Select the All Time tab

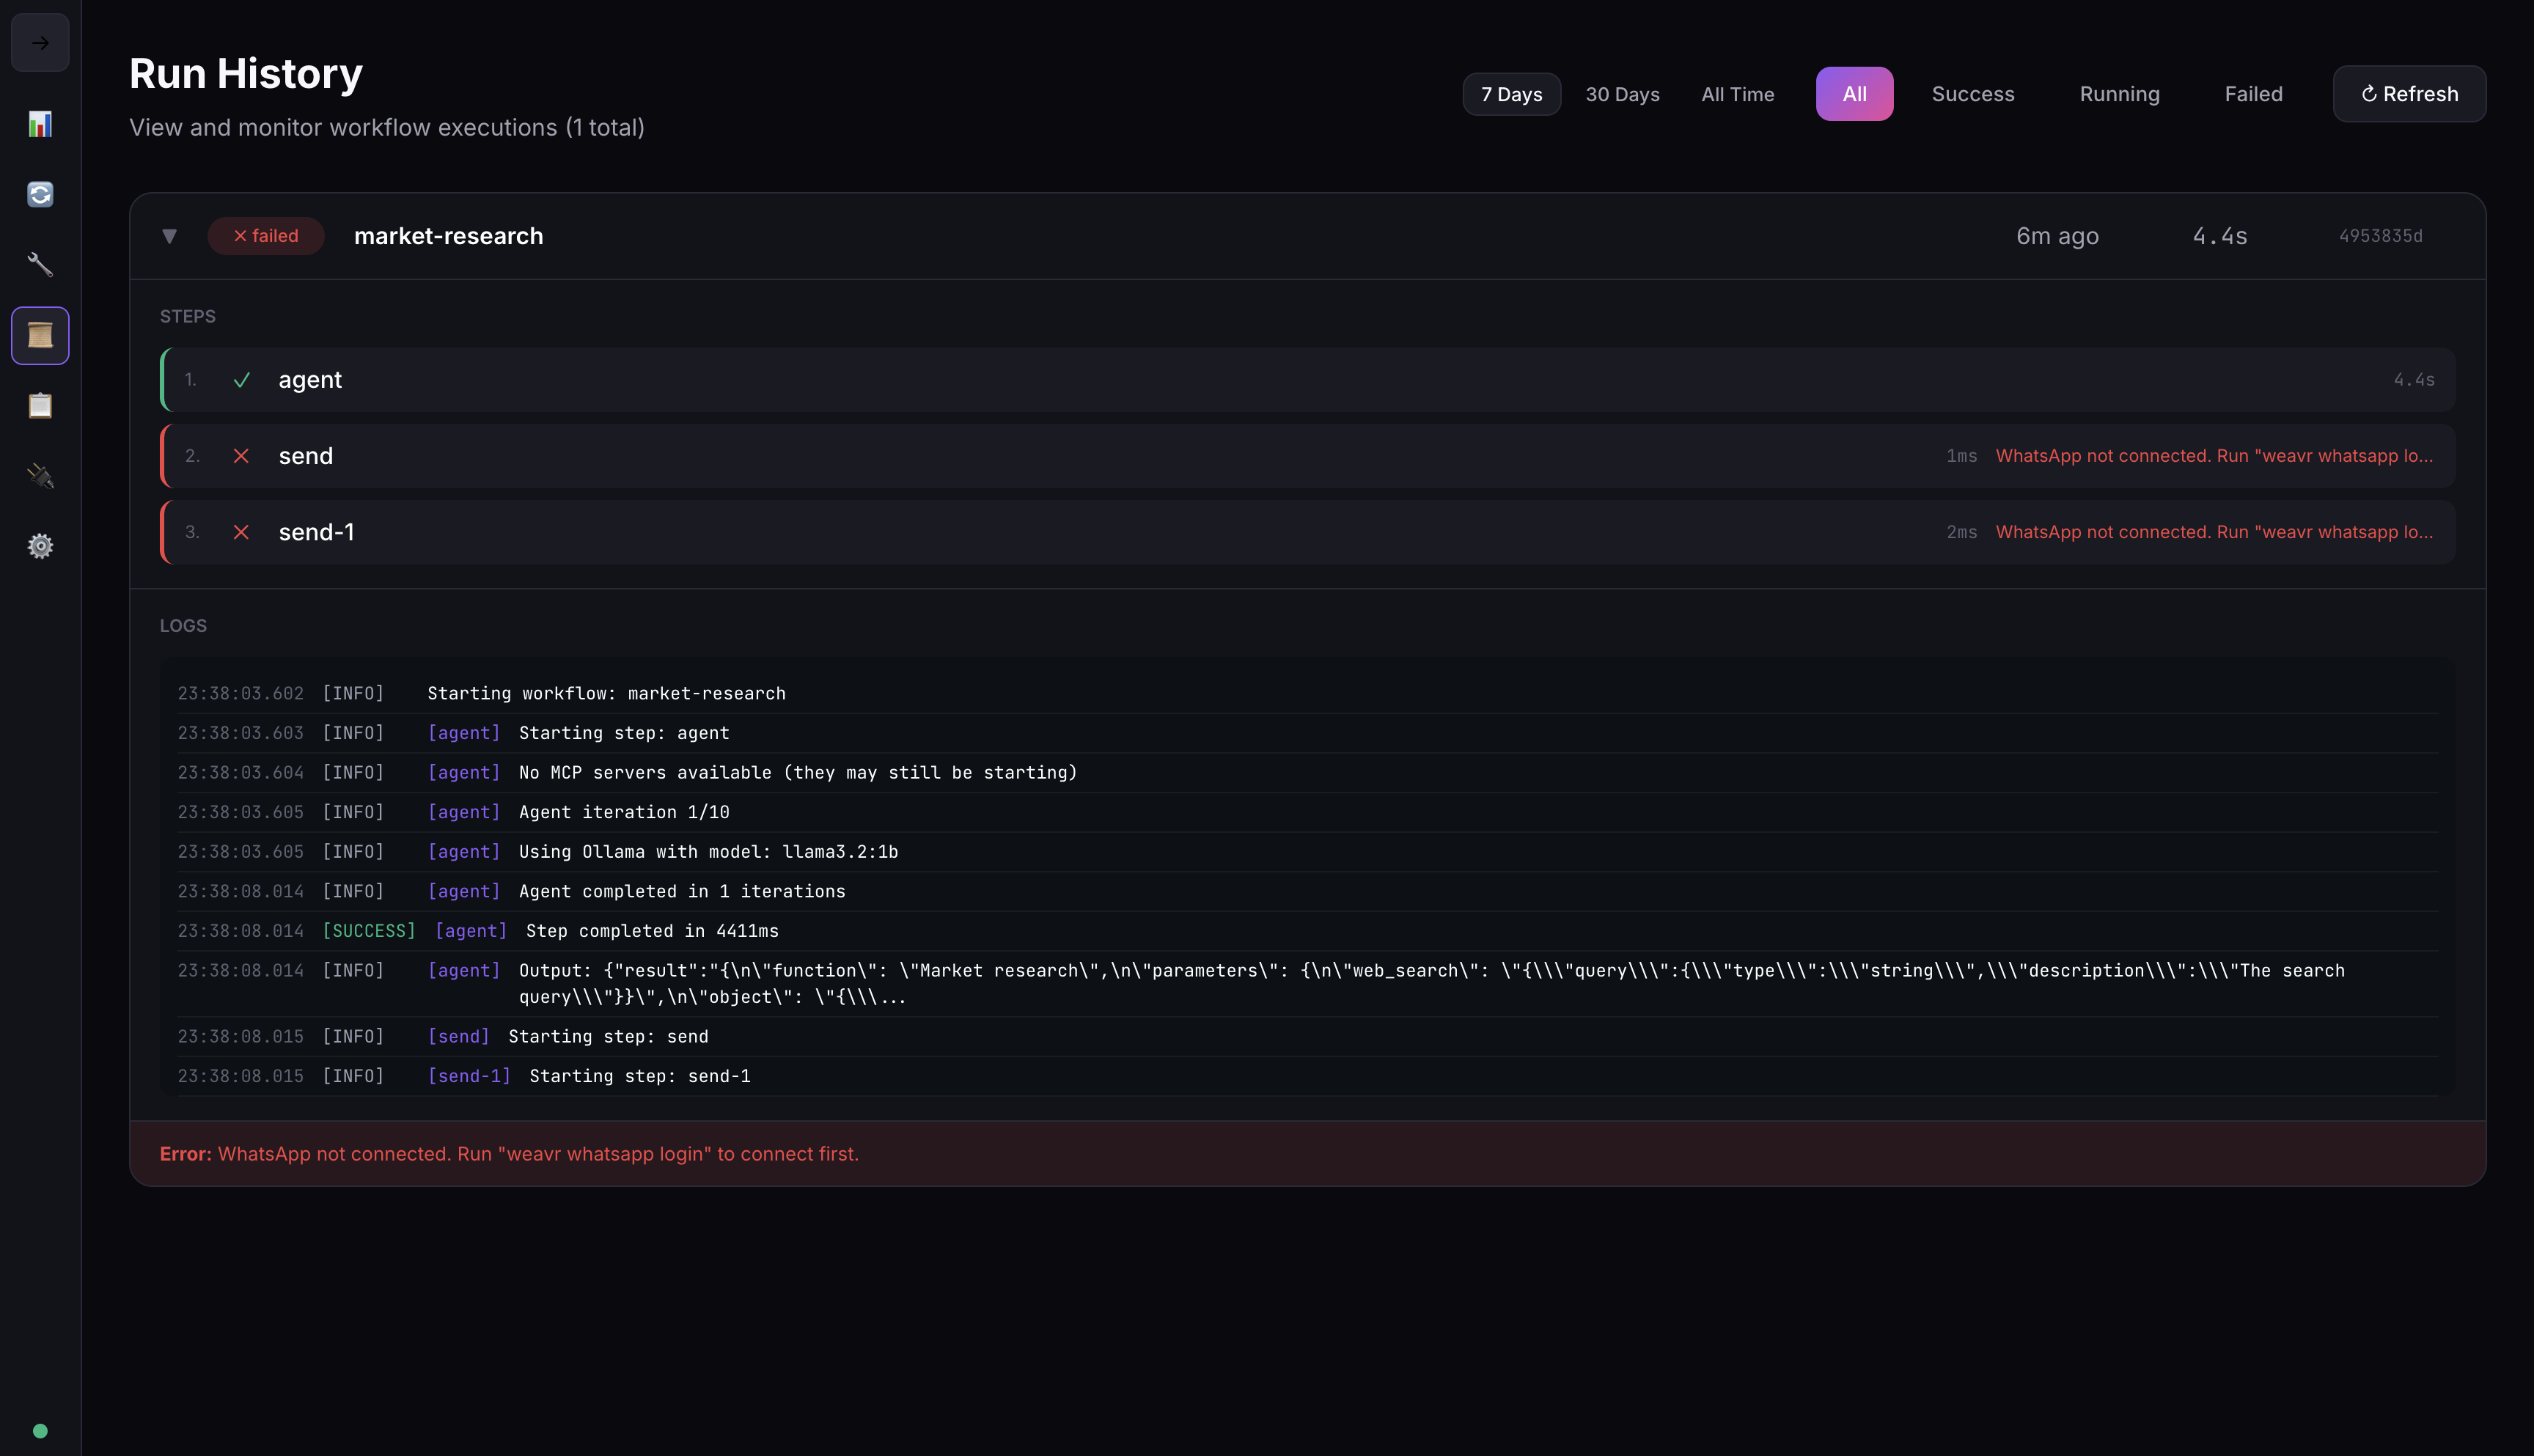click(1737, 93)
